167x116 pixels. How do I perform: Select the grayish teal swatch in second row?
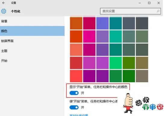pyautogui.click(x=129, y=36)
